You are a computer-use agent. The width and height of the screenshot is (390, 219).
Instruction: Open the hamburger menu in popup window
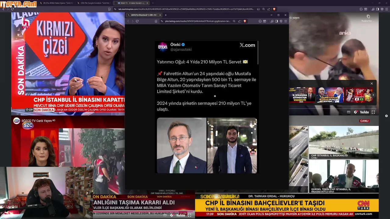coord(285,21)
